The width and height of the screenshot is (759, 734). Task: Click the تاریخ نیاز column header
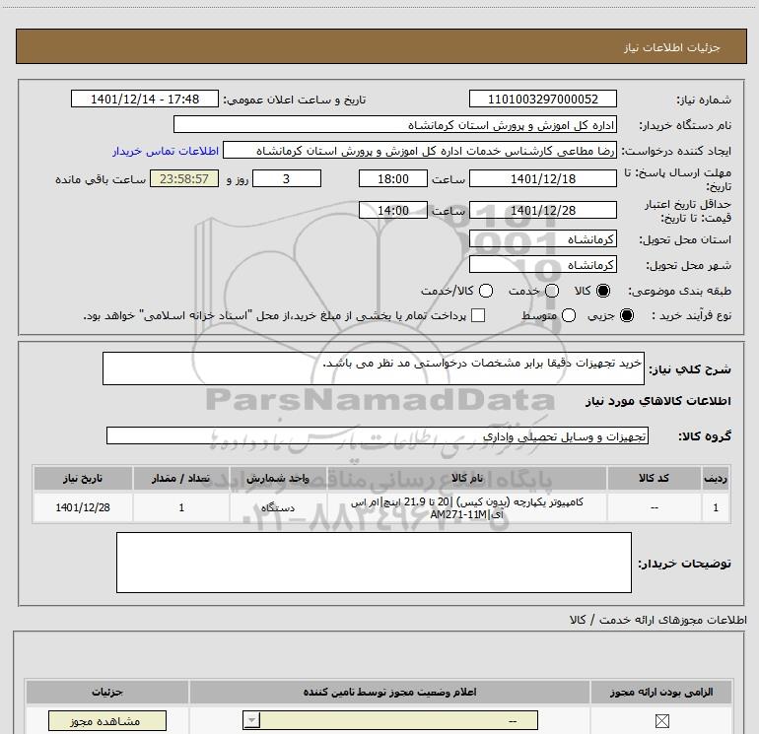(x=83, y=478)
